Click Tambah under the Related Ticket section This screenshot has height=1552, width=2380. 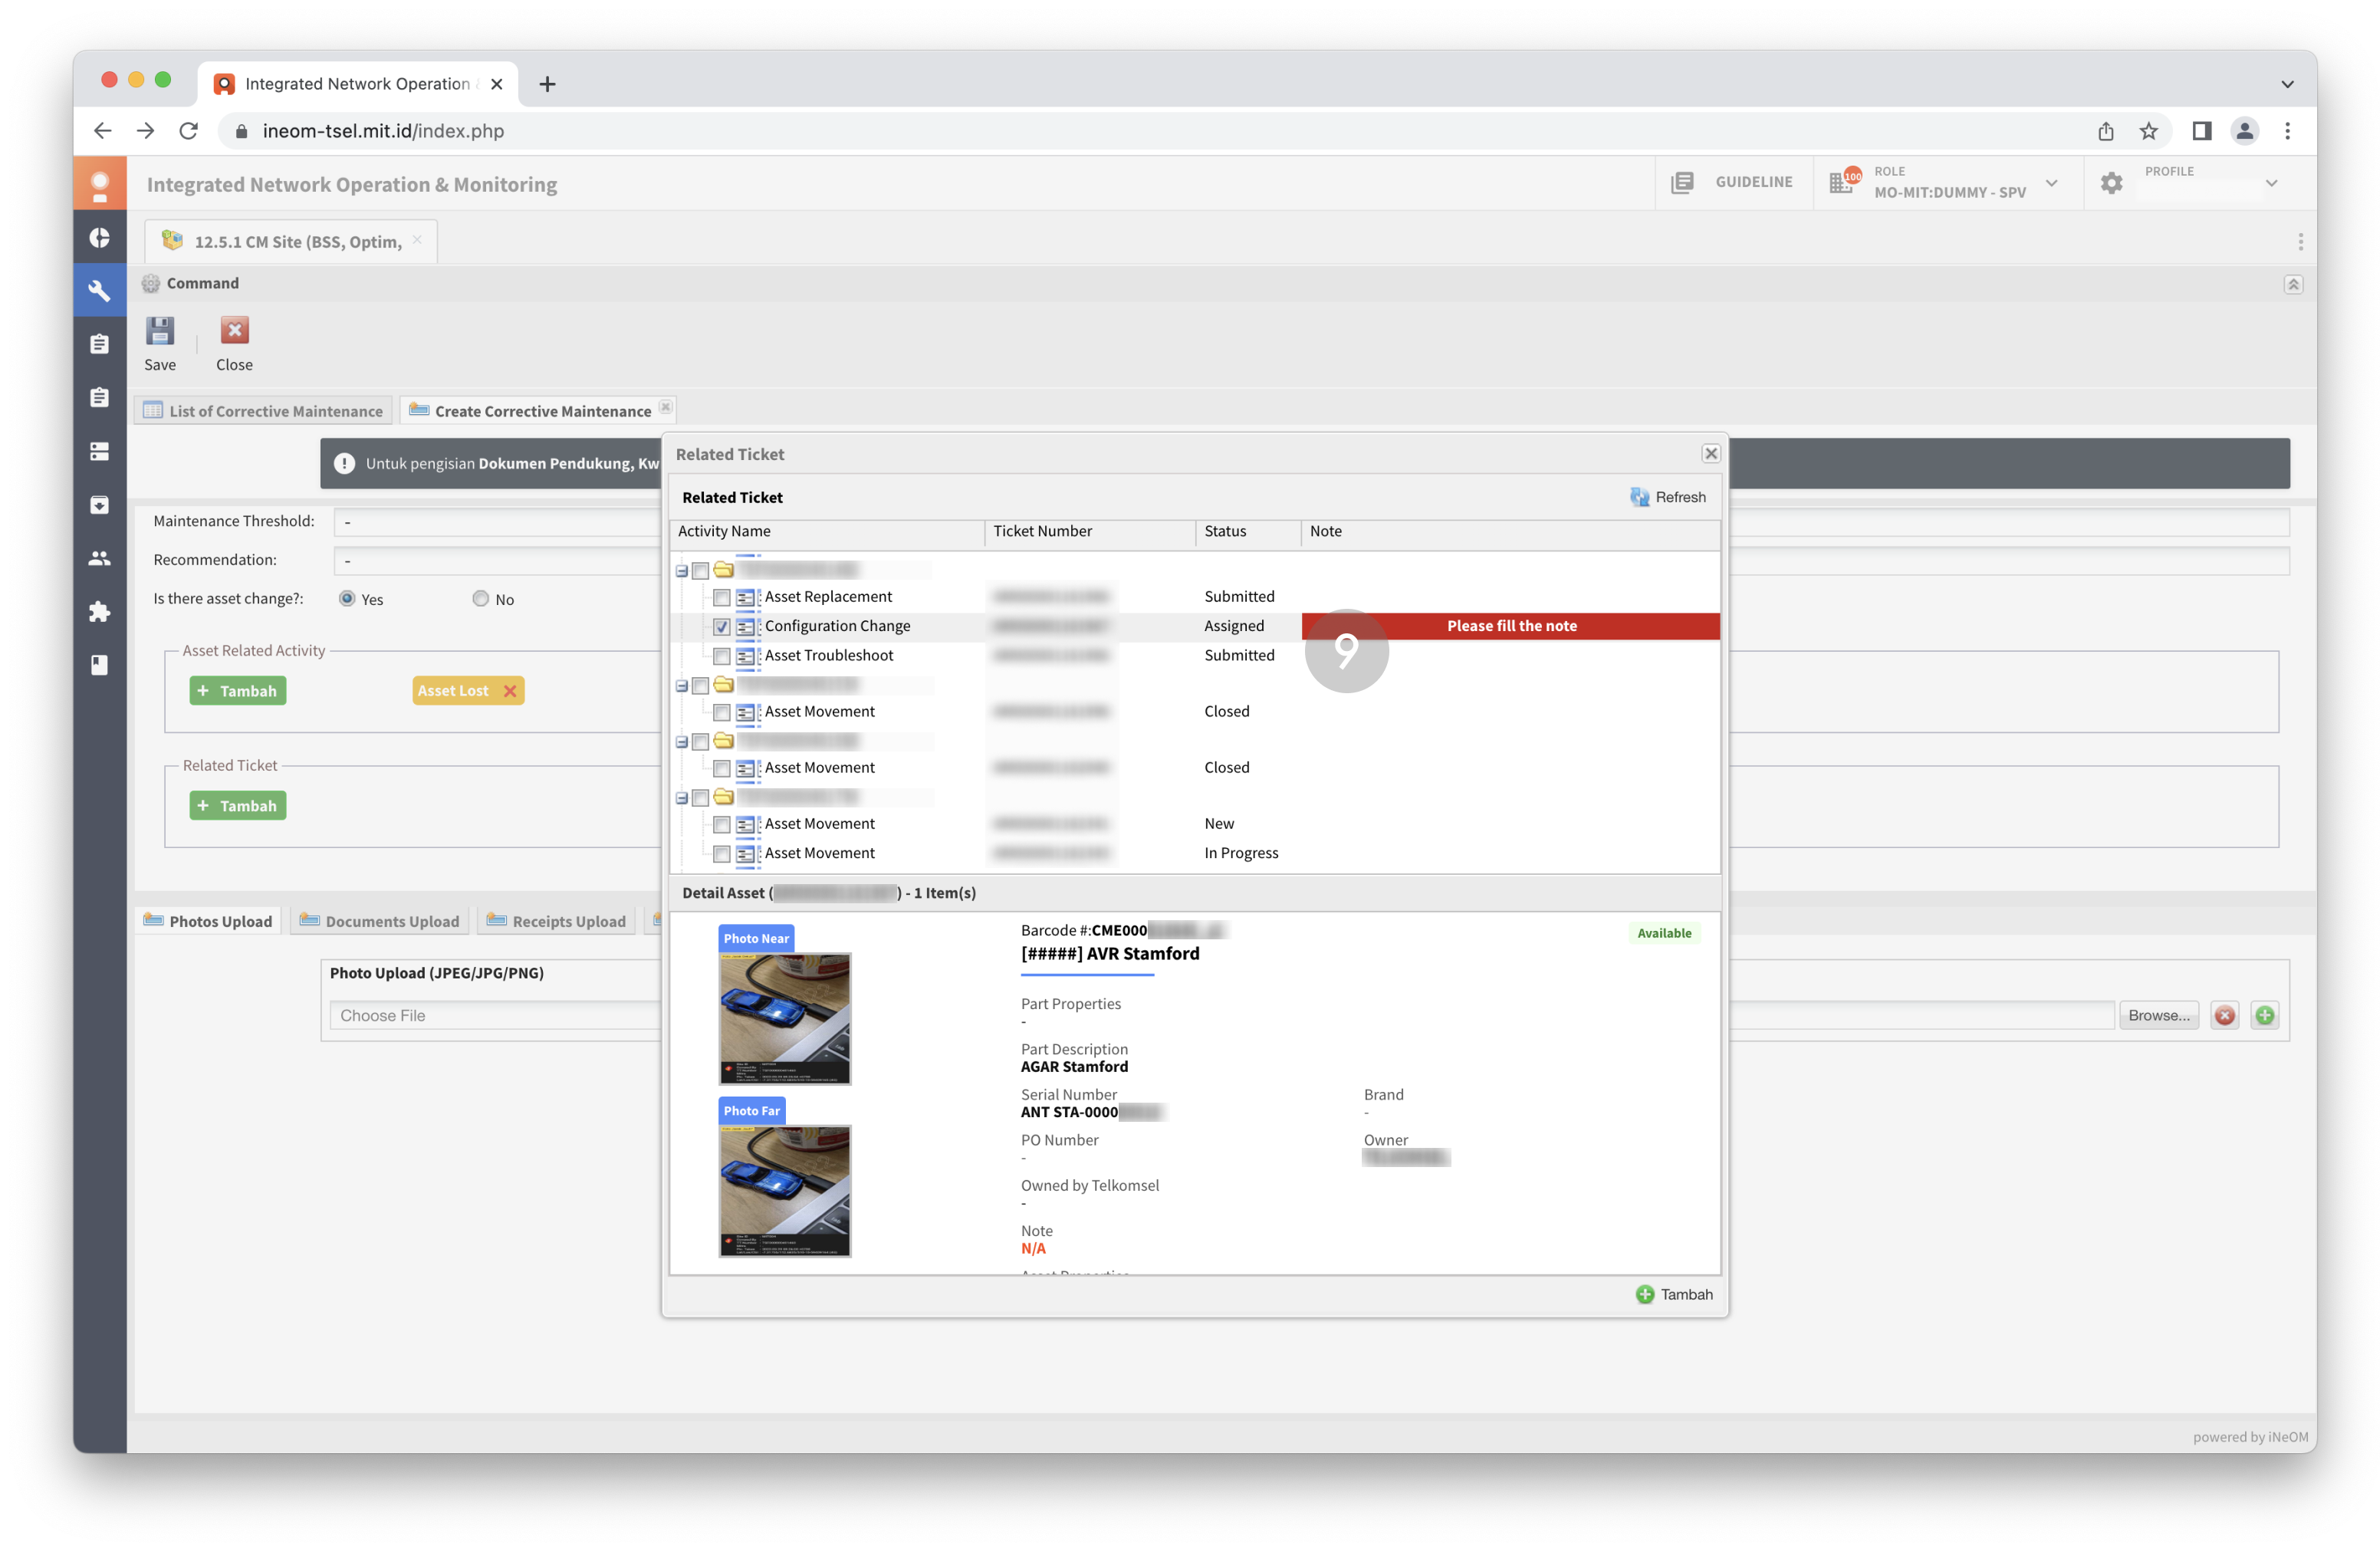click(238, 806)
